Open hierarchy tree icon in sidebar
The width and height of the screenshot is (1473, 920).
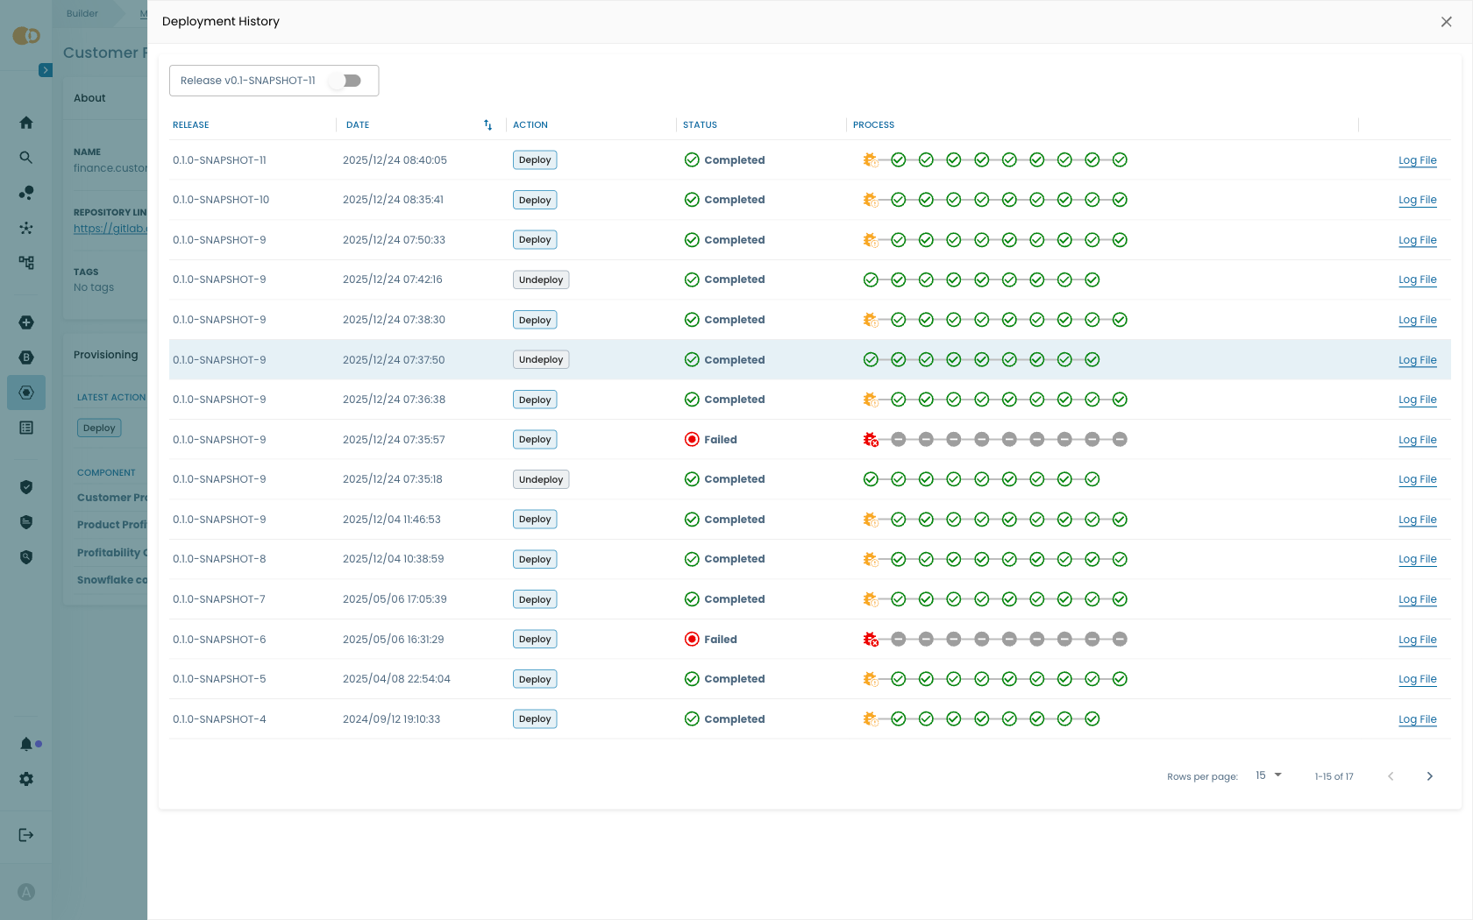click(x=26, y=263)
